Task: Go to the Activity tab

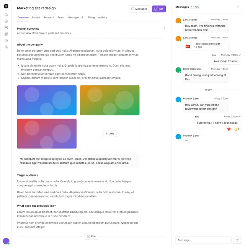Action: (103, 17)
